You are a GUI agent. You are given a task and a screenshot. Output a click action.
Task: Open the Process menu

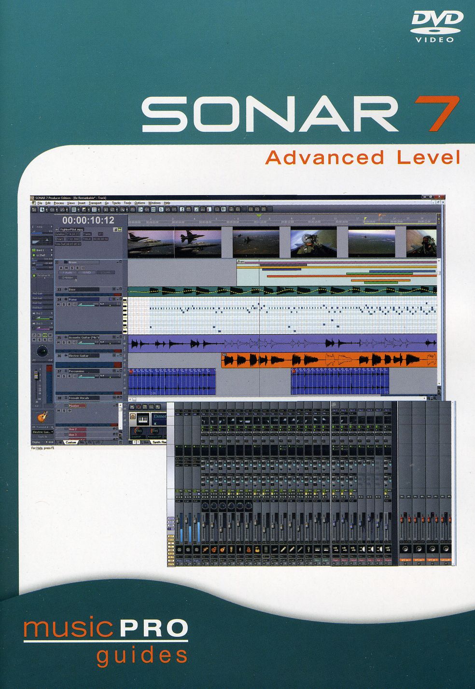pos(58,203)
